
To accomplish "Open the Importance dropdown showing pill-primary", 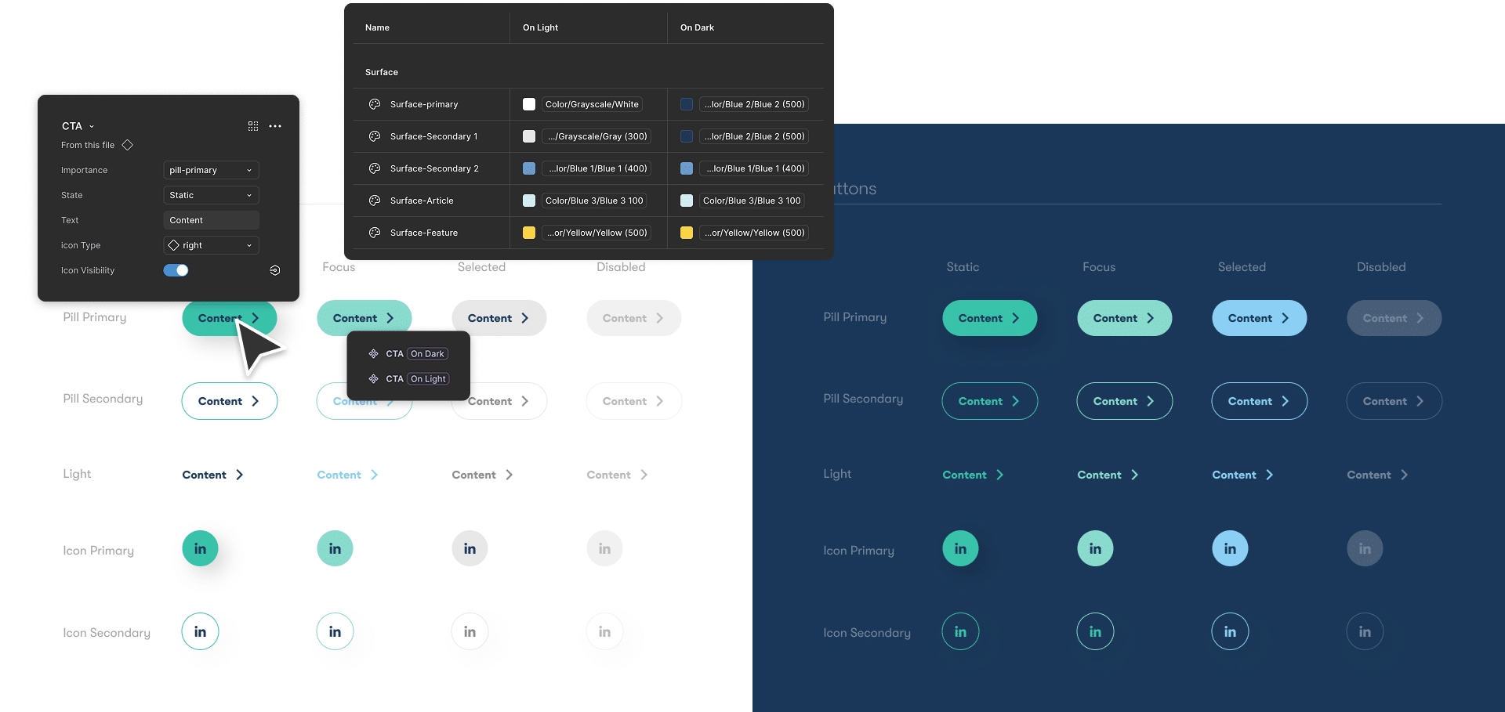I will click(211, 170).
